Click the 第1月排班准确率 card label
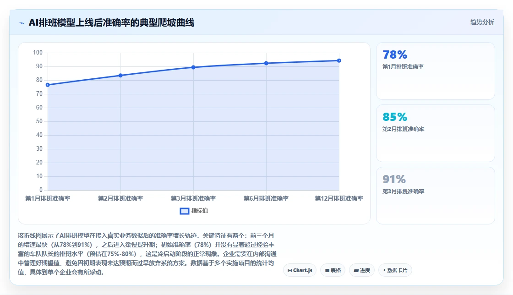 (403, 67)
